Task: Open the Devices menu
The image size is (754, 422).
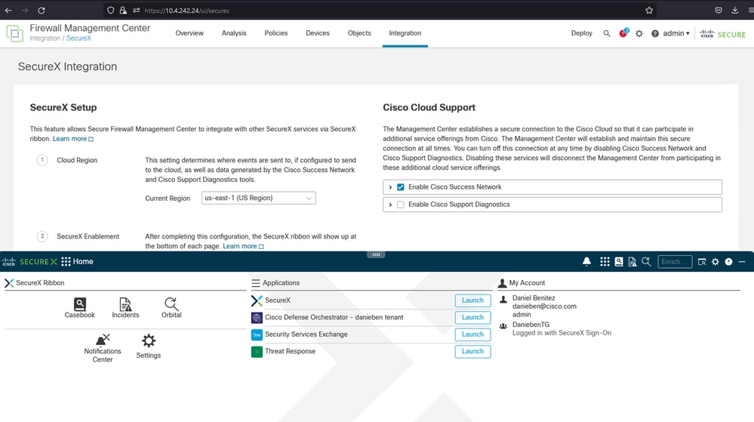Action: (x=318, y=33)
